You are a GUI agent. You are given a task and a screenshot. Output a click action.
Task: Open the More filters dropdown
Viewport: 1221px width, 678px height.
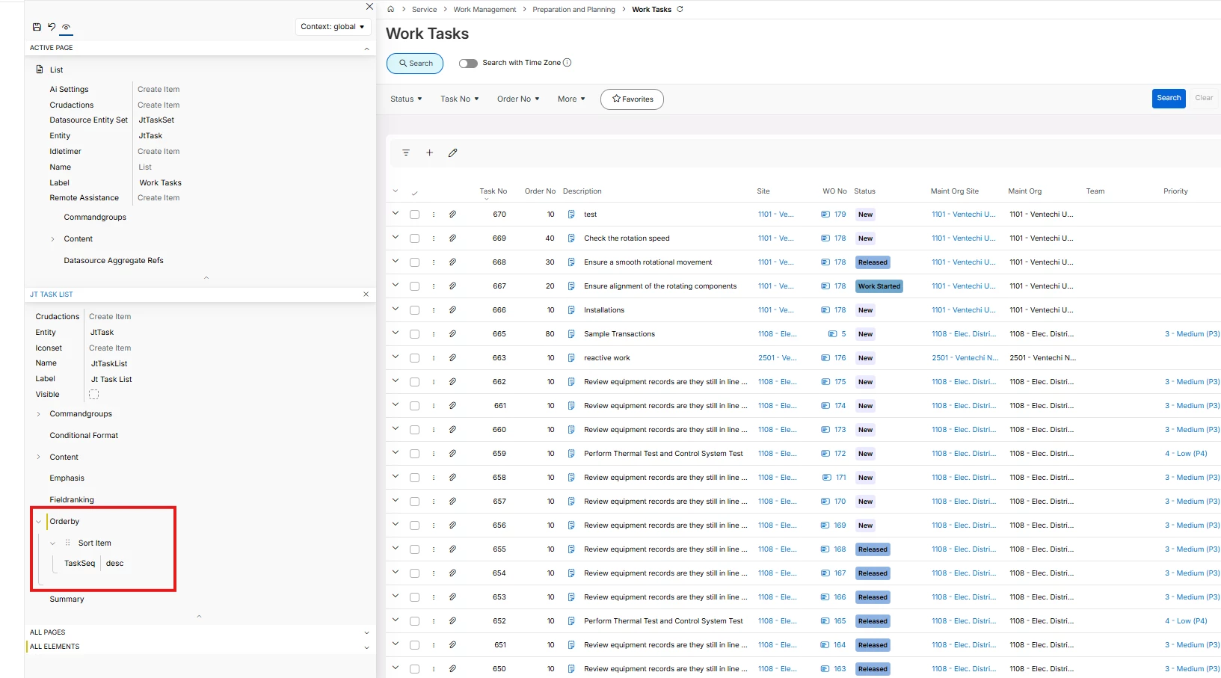click(x=571, y=99)
